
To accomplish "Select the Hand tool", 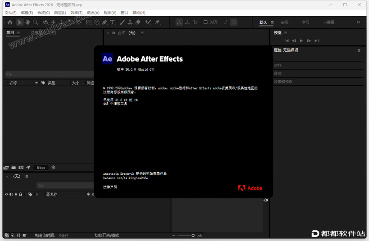I will [x=27, y=23].
